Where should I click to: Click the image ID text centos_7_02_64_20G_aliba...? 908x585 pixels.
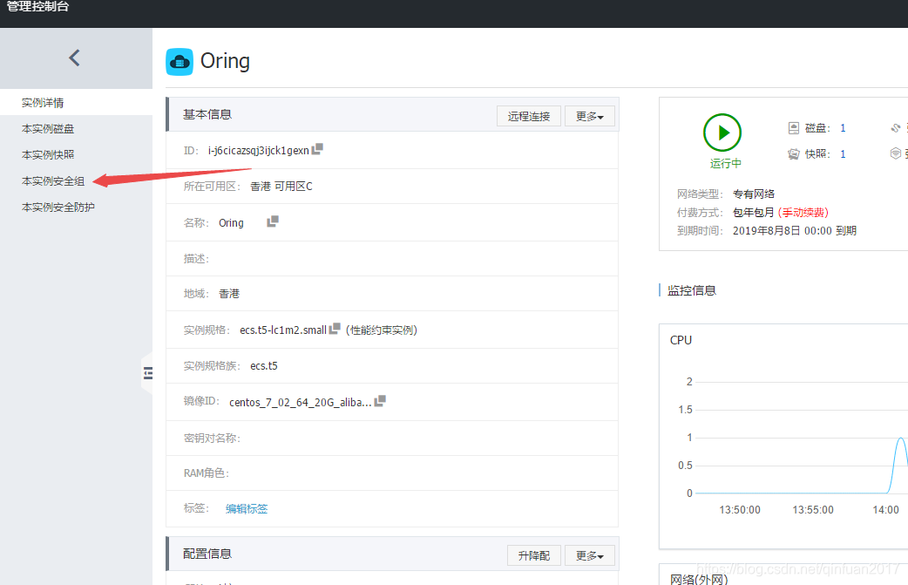coord(301,402)
